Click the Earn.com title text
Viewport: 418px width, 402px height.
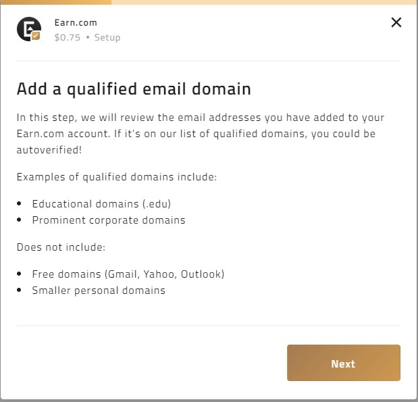click(x=76, y=23)
